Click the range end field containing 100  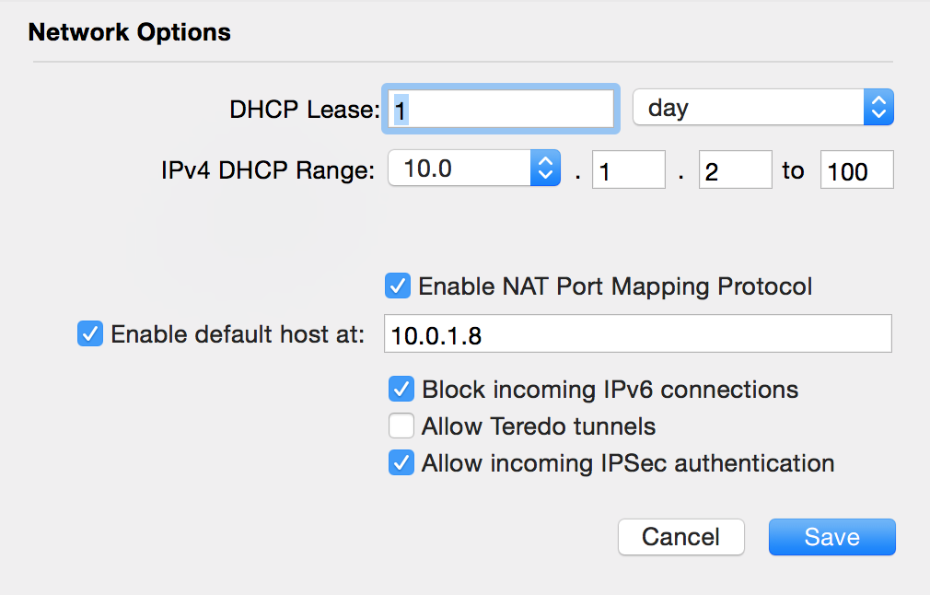[856, 170]
